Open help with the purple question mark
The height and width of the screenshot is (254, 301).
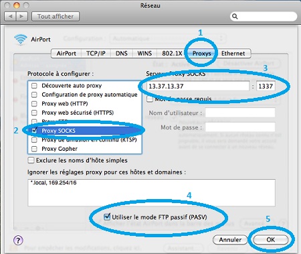pyautogui.click(x=18, y=241)
